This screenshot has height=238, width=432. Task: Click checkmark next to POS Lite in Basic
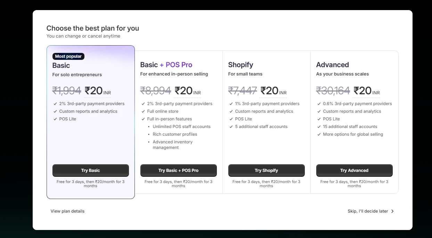(x=55, y=119)
